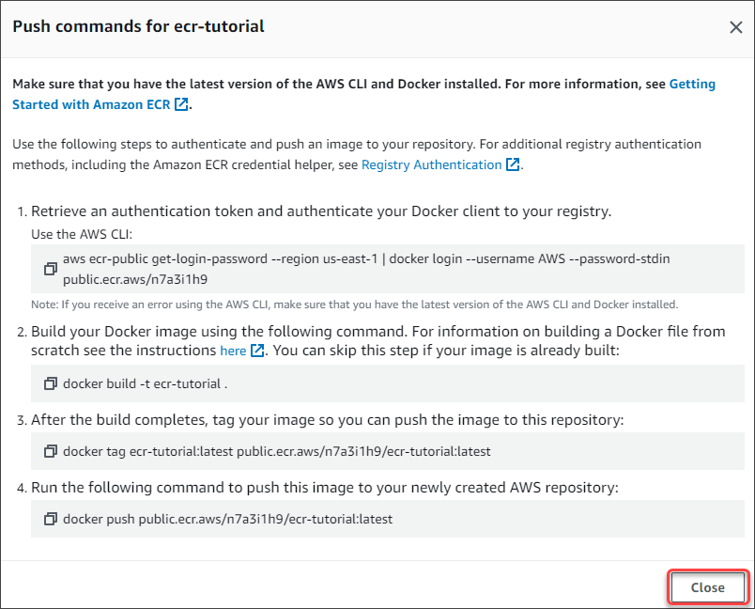Copy the docker build command
The height and width of the screenshot is (609, 755).
50,383
